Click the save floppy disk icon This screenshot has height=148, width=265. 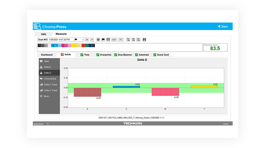(x=144, y=40)
